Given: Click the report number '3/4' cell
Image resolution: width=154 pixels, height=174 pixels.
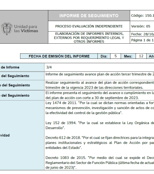Looking at the screenshot, I should coord(99,67).
